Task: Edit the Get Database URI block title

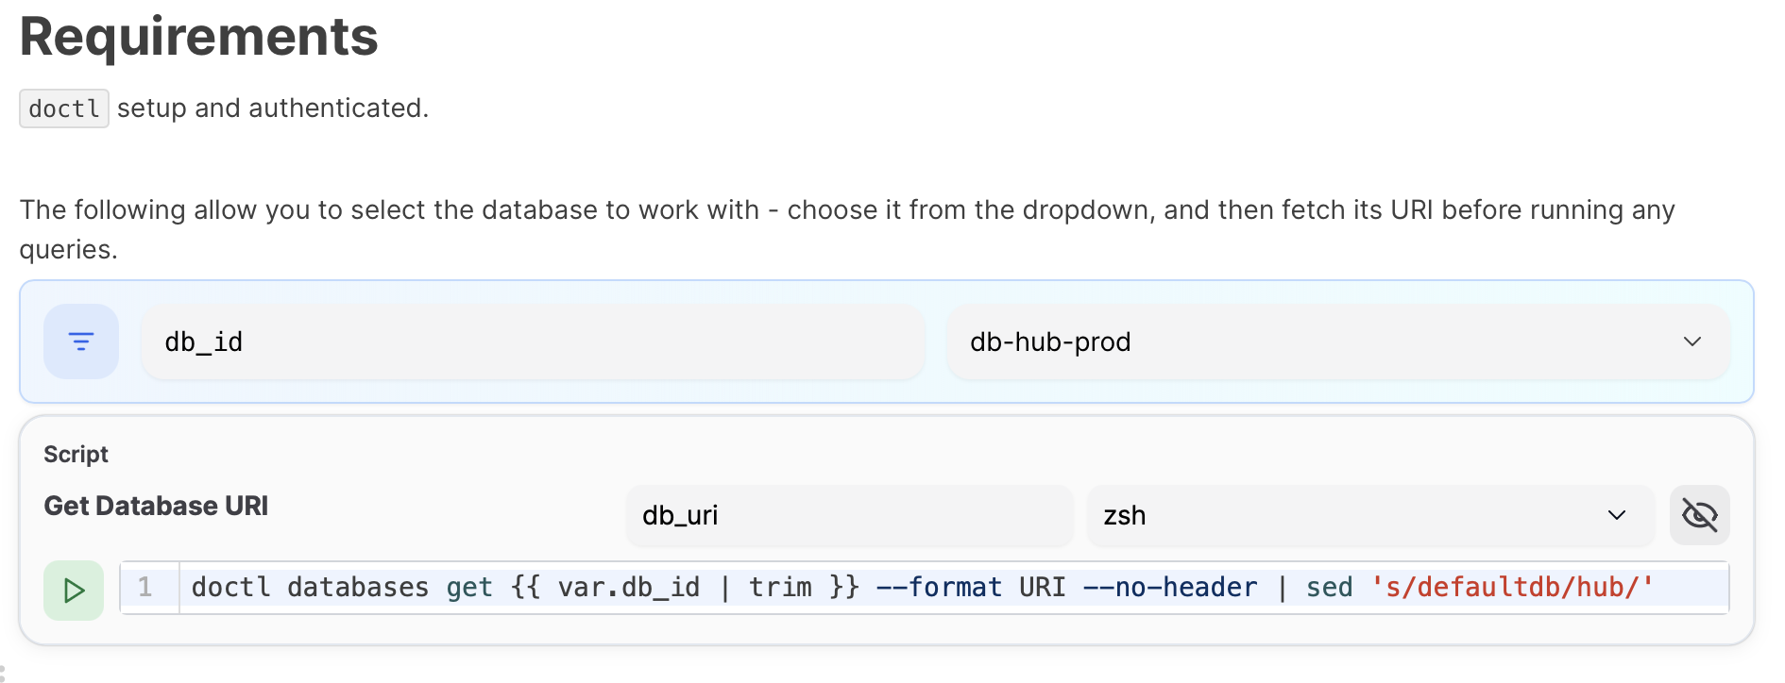Action: 157,506
